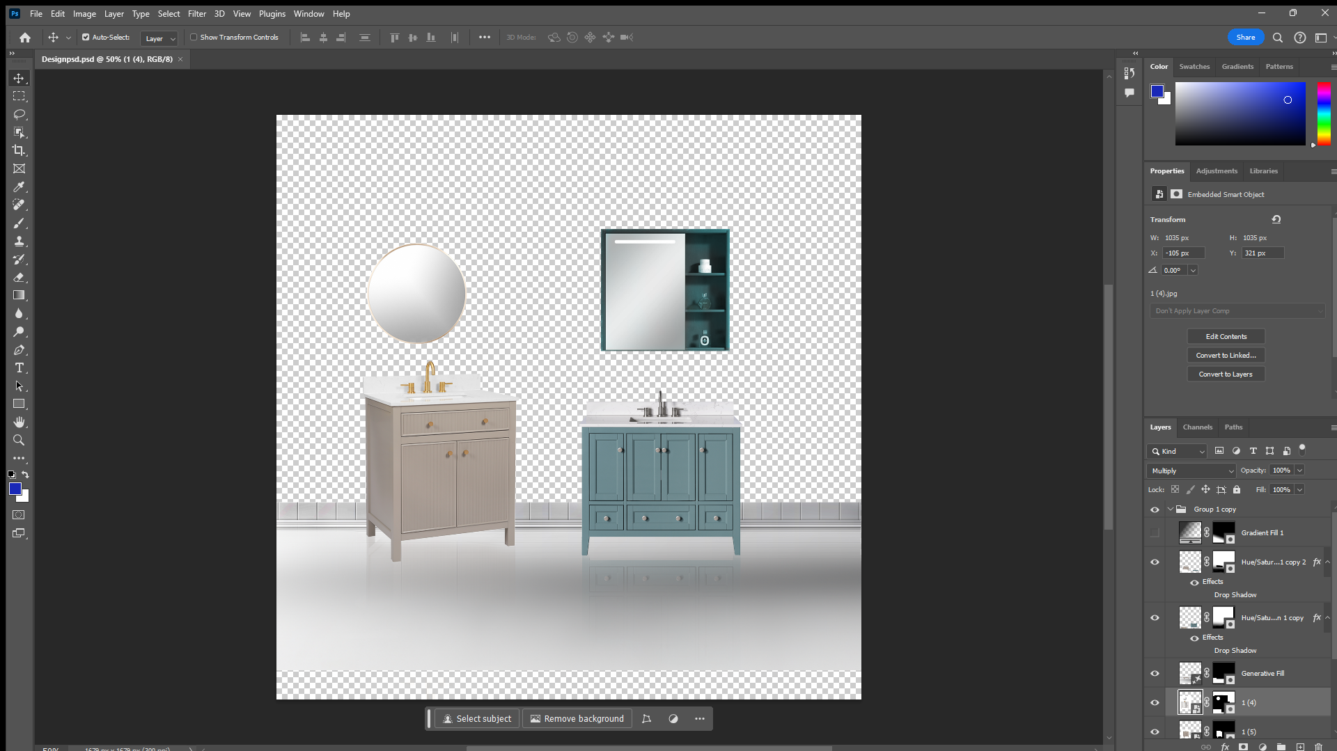This screenshot has height=751, width=1337.
Task: Open the Opacity slider dropdown
Action: [1299, 471]
